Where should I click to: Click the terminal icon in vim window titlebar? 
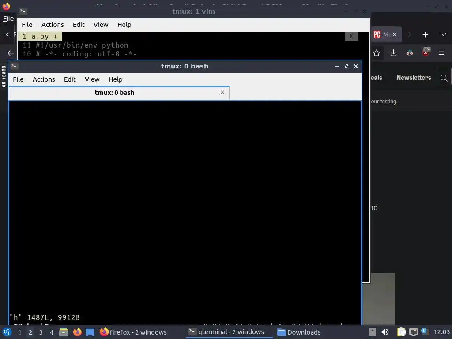23,11
